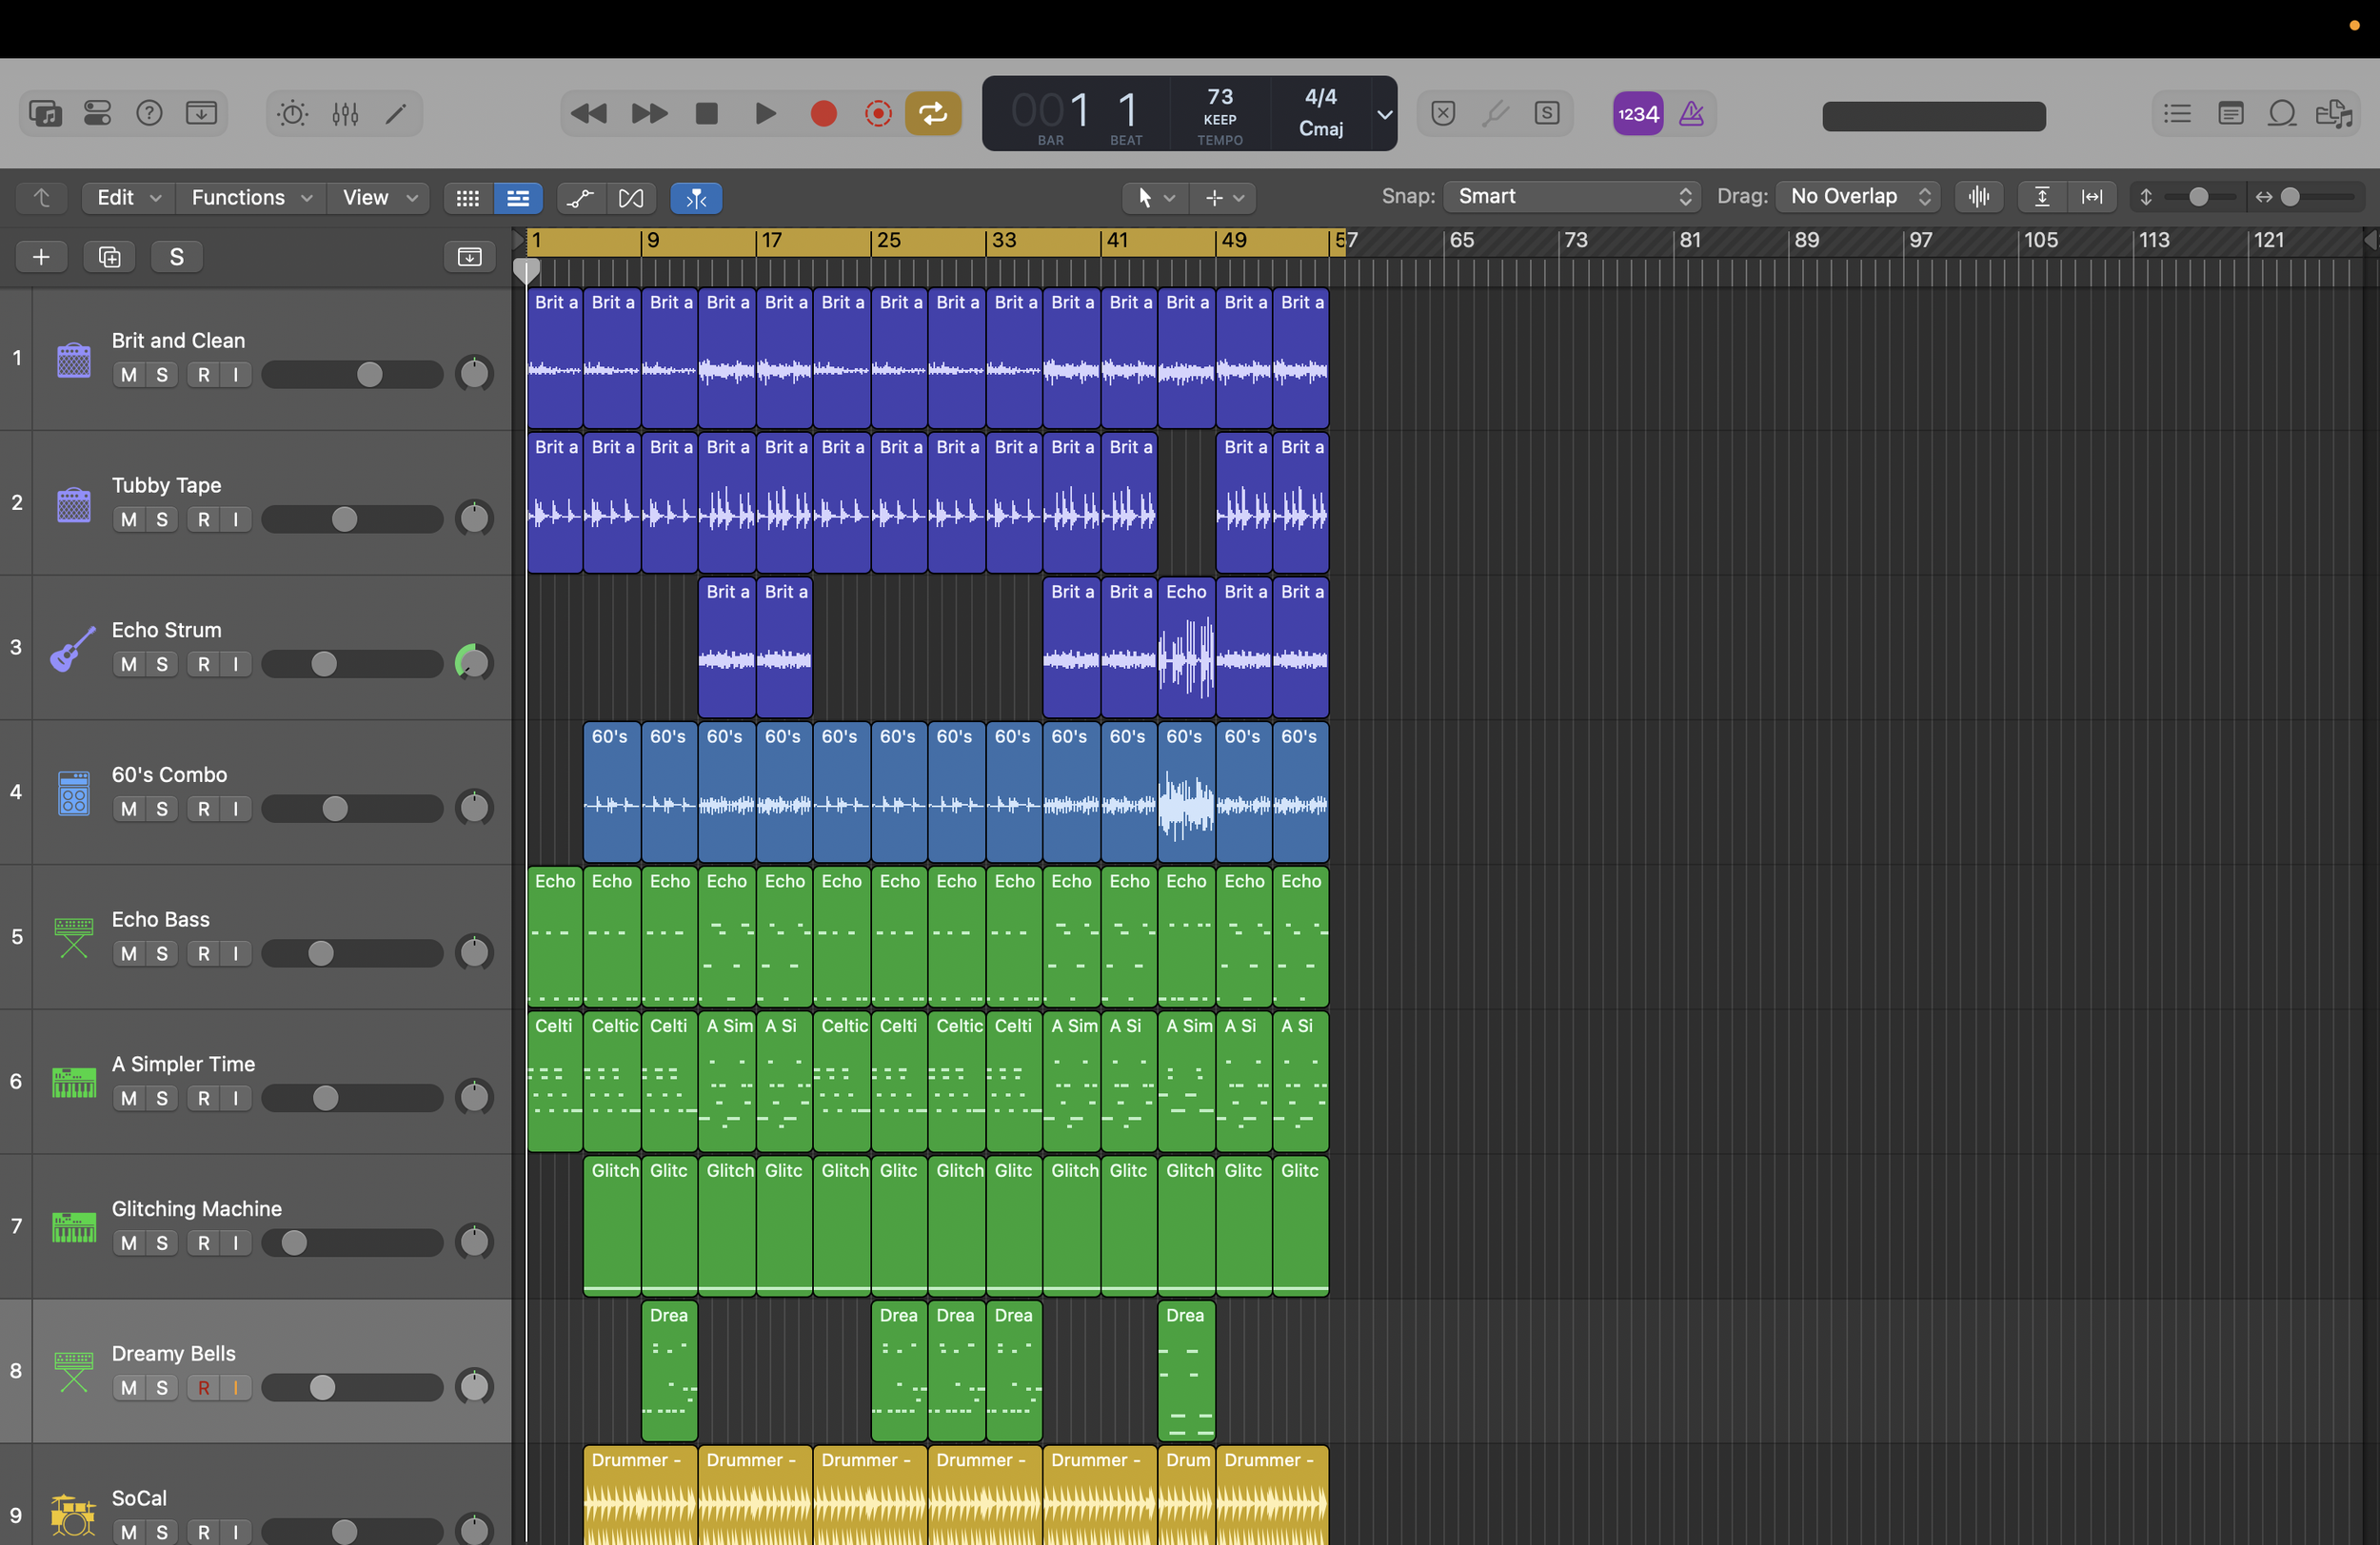Open the Editors pencil icon
2380x1545 pixels.
396,114
